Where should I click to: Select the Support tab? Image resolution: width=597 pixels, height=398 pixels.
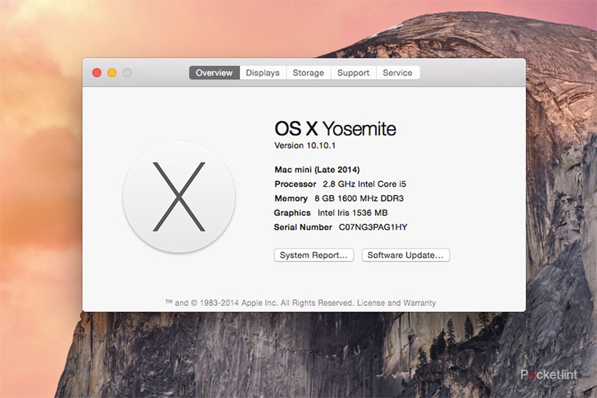[353, 73]
